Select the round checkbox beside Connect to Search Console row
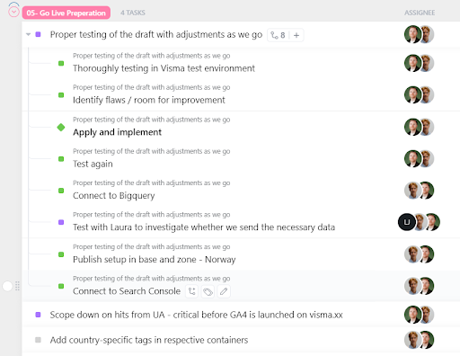This screenshot has height=356, width=460. pyautogui.click(x=7, y=286)
